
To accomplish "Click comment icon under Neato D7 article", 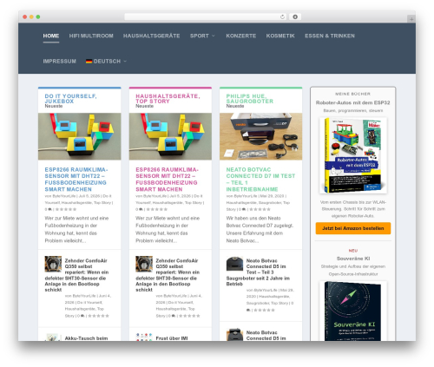I will click(244, 209).
